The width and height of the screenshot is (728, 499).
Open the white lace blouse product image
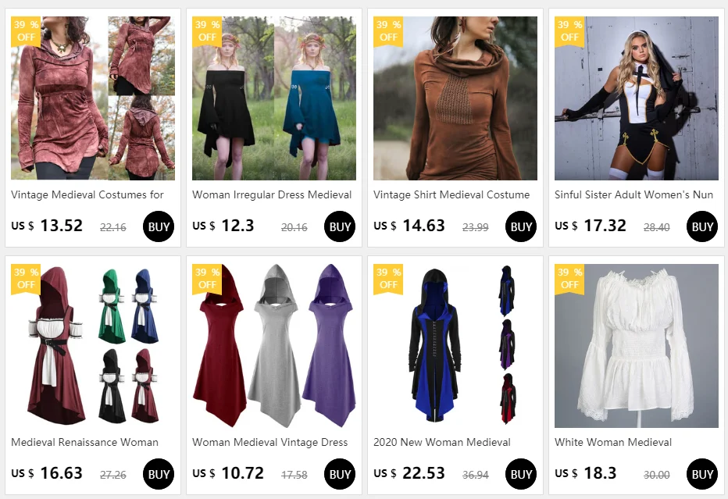coord(636,346)
